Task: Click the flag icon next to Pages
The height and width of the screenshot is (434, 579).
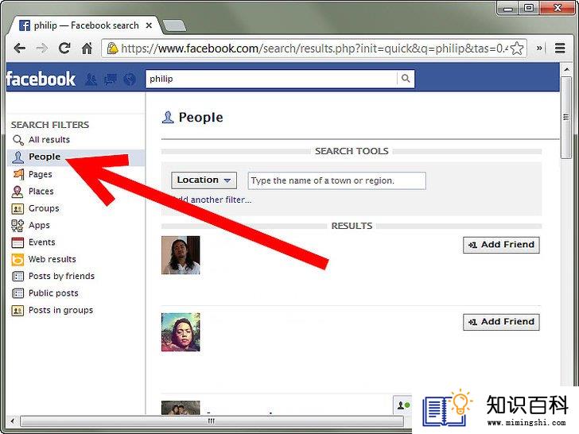Action: click(x=18, y=174)
